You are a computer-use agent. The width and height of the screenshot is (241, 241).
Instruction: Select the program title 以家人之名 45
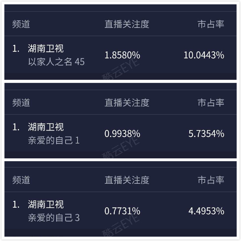point(56,62)
